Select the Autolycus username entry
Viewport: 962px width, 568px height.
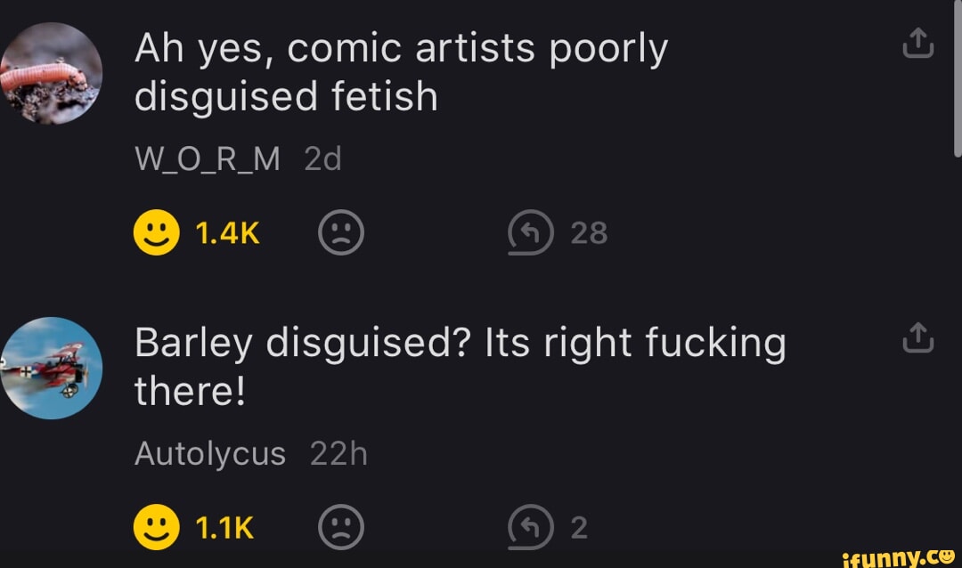coord(210,453)
